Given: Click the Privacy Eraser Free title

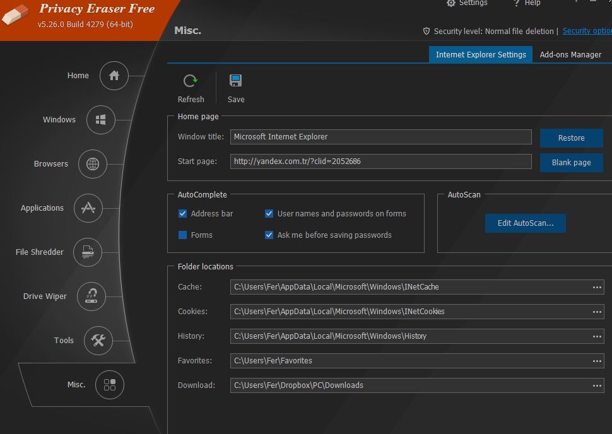Looking at the screenshot, I should [x=97, y=9].
